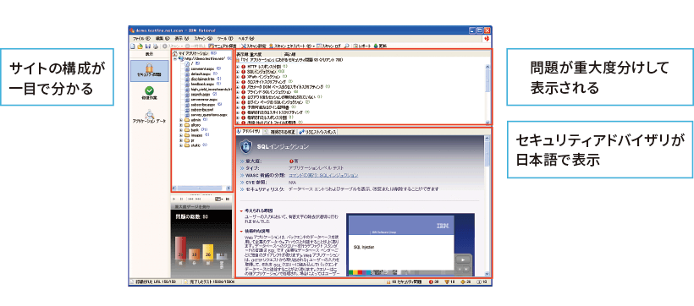Viewport: 694px width, 306px height.
Task: Switch to the リクエスト/レスポンス tab
Action: 318,132
